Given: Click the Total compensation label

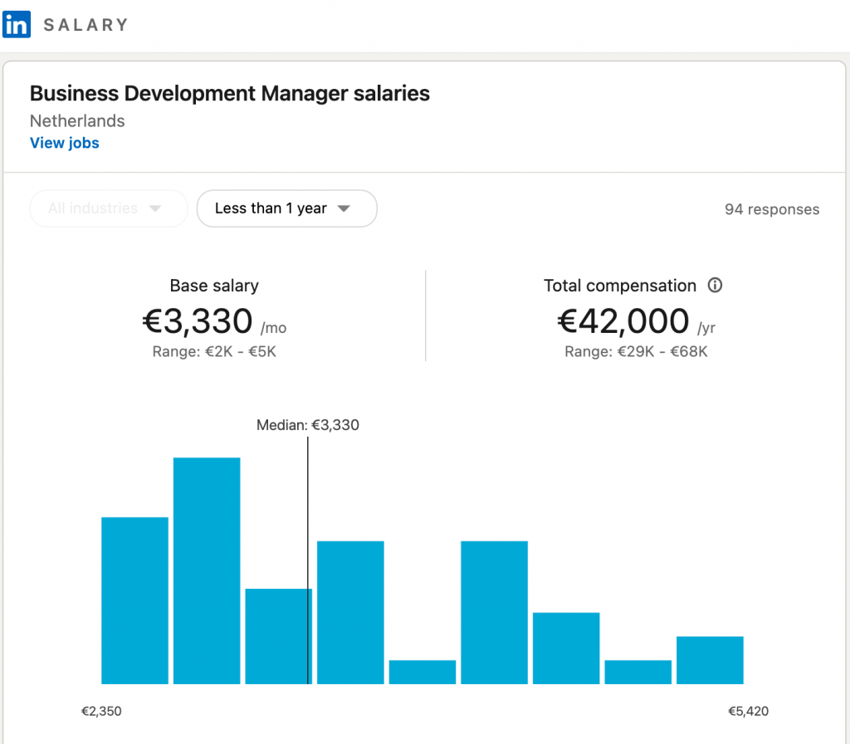Looking at the screenshot, I should (x=619, y=286).
